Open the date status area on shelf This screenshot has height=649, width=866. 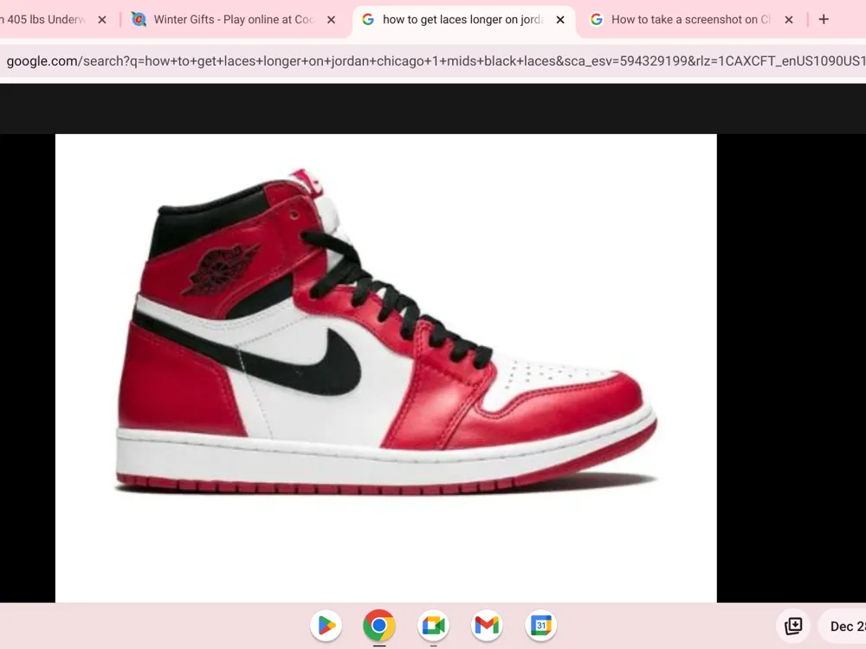point(843,626)
